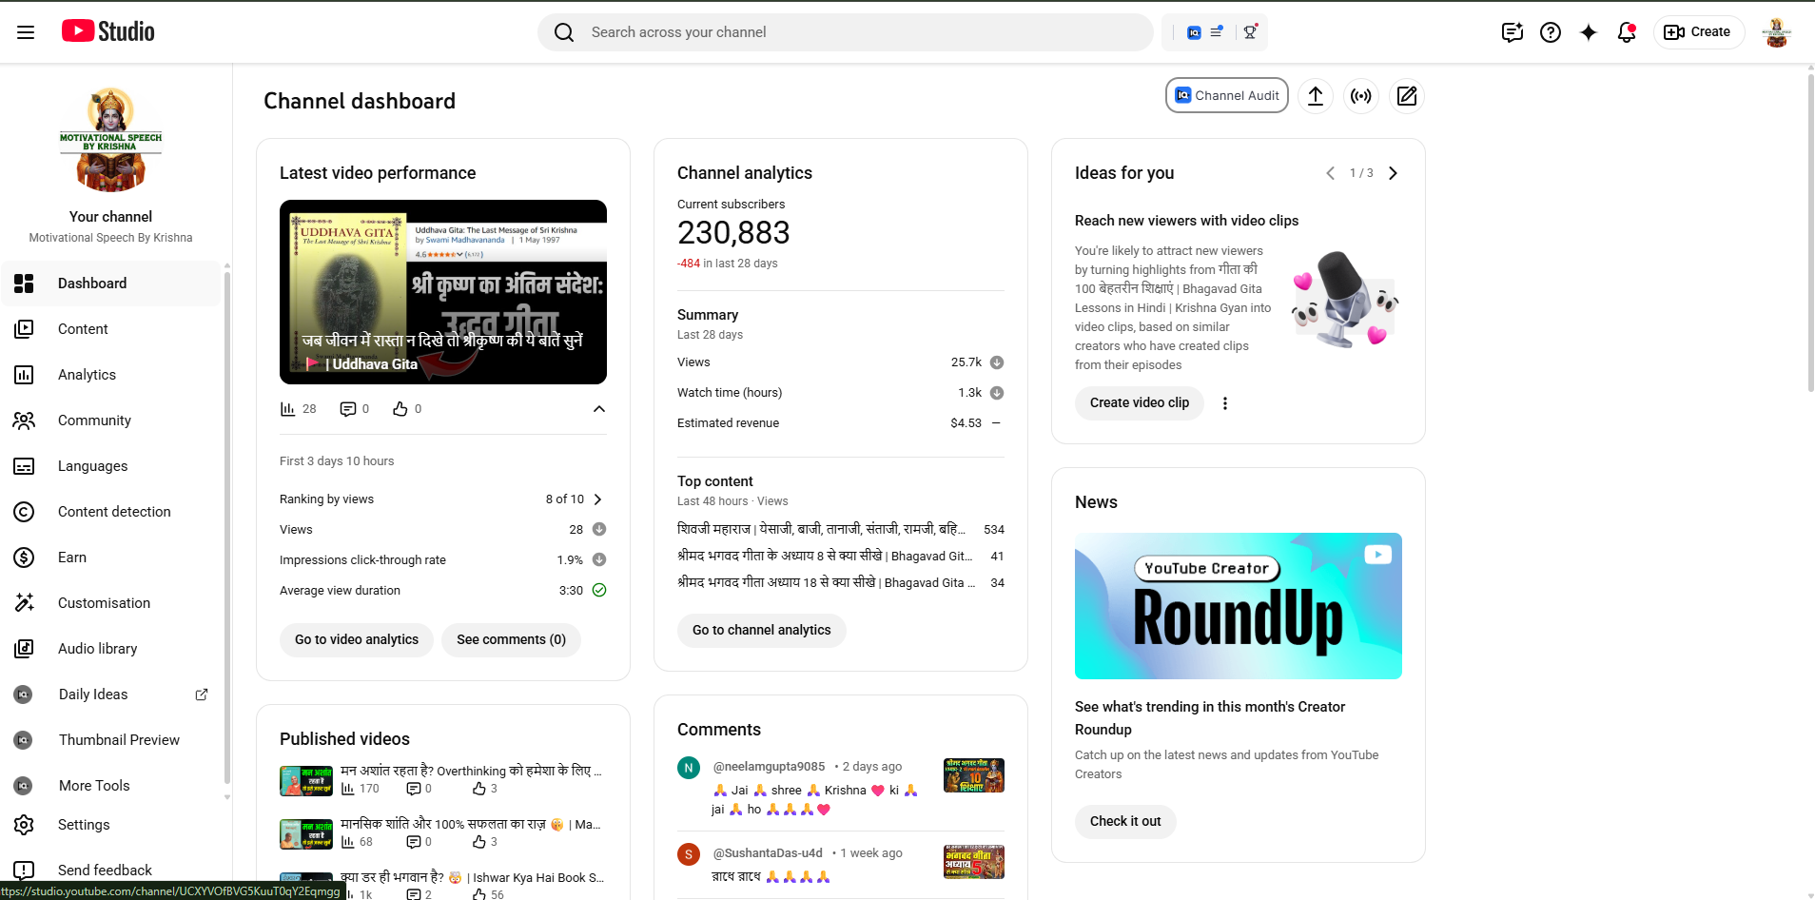Expand Ranking by views details
Image resolution: width=1815 pixels, height=900 pixels.
[598, 499]
